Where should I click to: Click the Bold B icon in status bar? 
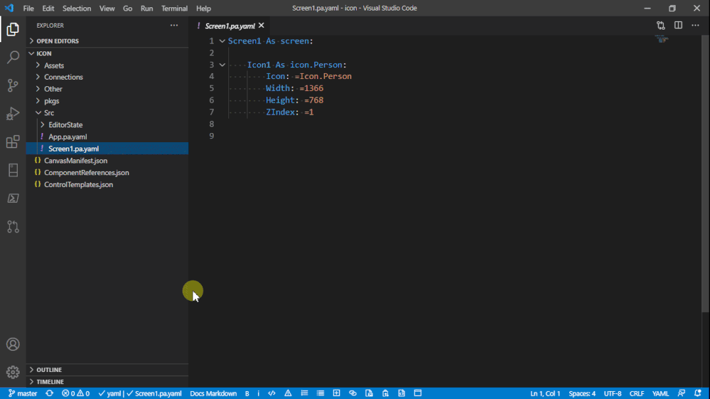pos(247,393)
